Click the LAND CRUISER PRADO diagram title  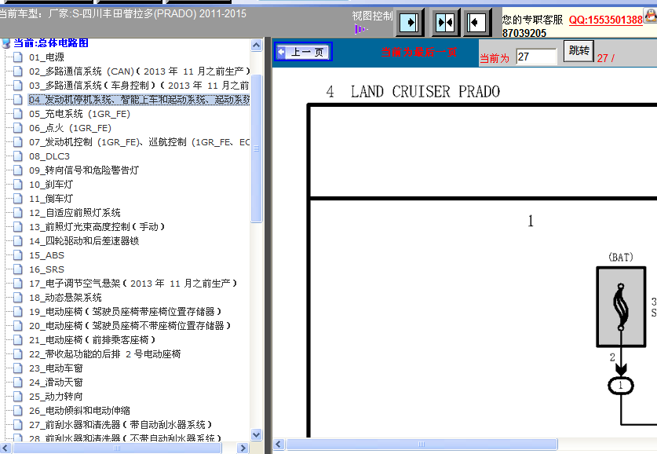click(425, 91)
